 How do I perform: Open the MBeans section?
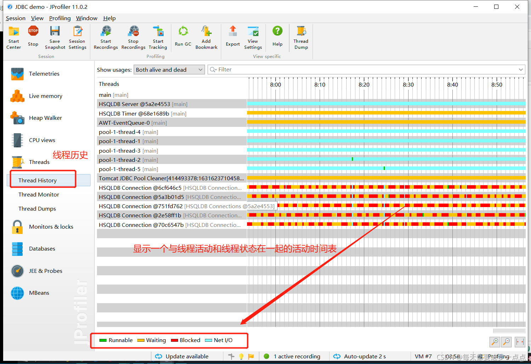pos(39,293)
